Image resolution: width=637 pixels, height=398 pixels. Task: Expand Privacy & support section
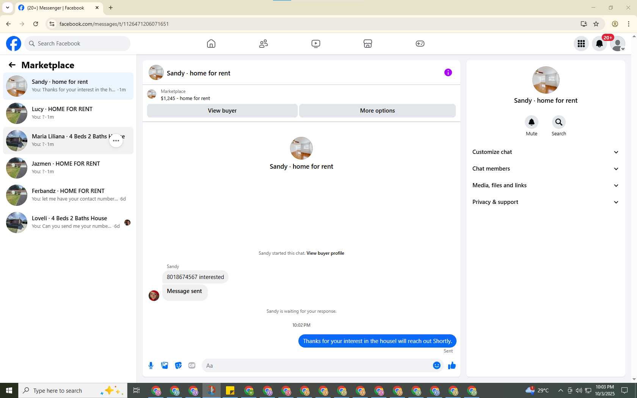pos(546,202)
